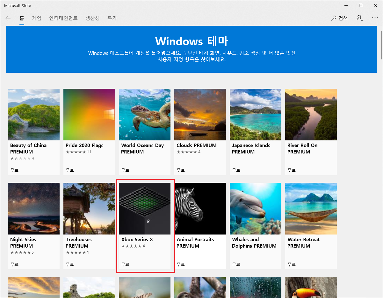The image size is (383, 298).
Task: Click the star rating under Clouds PREMIUM
Action: pyautogui.click(x=187, y=152)
